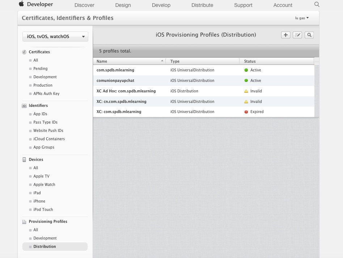Viewport: 343px width, 258px height.
Task: Sort by Name column sort arrow
Action: tap(162, 61)
